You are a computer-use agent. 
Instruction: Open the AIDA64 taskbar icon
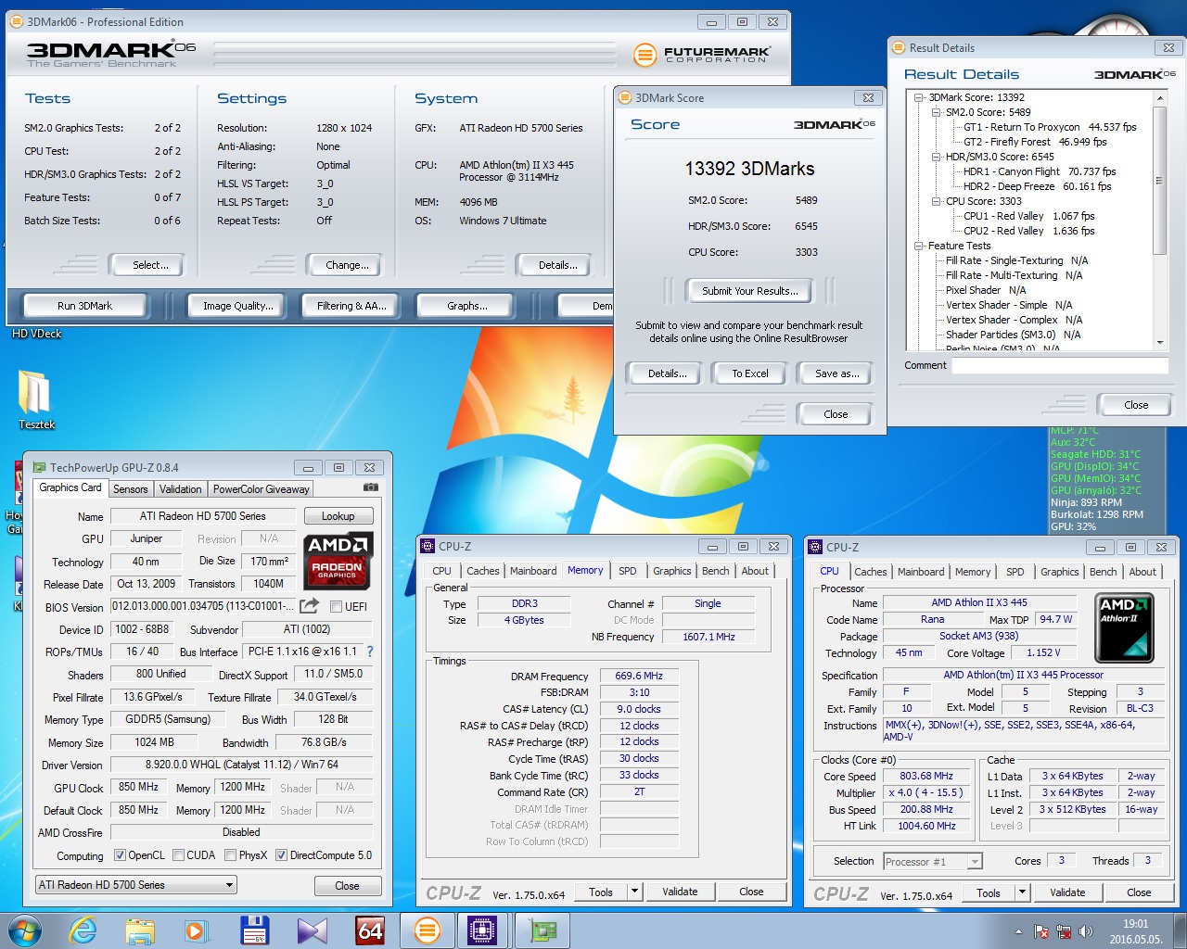click(370, 930)
